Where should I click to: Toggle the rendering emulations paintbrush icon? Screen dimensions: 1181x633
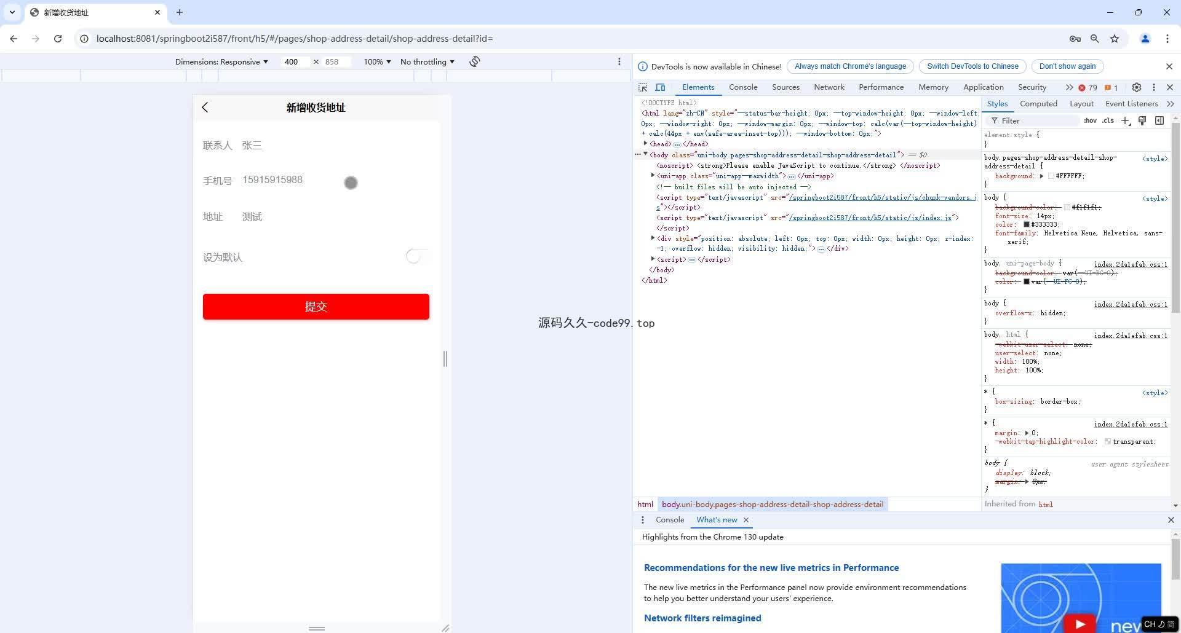coord(1142,120)
